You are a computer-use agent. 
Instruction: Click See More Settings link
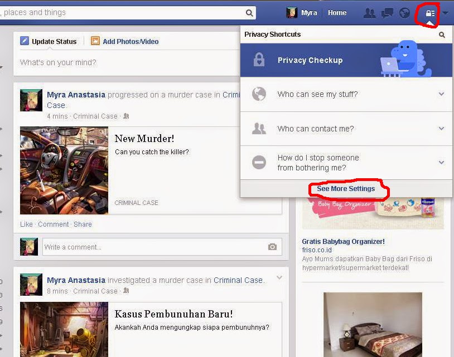pyautogui.click(x=346, y=189)
